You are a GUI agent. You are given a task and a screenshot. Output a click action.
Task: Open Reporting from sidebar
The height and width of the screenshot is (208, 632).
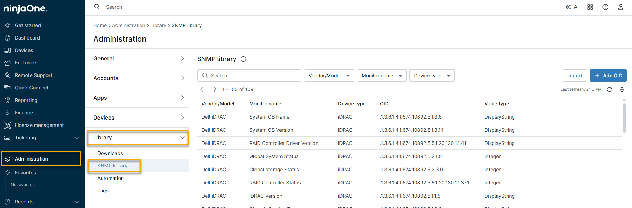(26, 100)
